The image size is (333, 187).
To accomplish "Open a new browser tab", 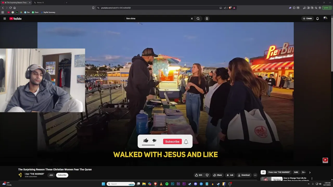I will click(x=66, y=3).
